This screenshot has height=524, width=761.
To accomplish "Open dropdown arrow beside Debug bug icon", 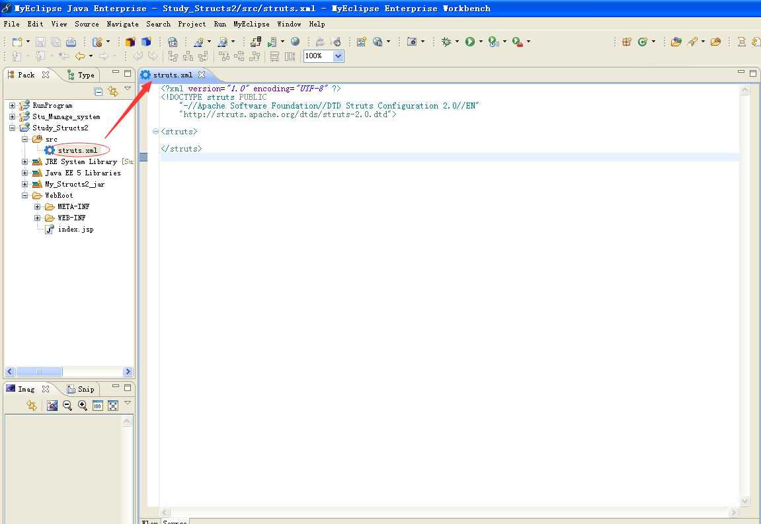I will [457, 42].
